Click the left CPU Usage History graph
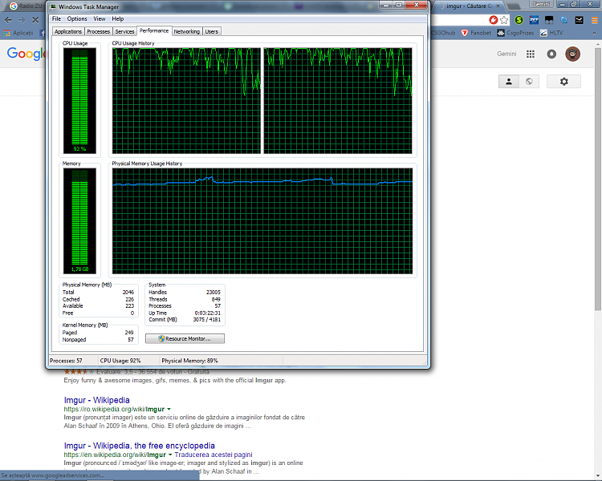 pos(186,100)
